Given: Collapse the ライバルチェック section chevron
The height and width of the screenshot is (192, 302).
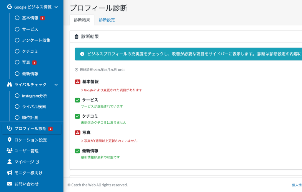Looking at the screenshot, I should [56, 85].
